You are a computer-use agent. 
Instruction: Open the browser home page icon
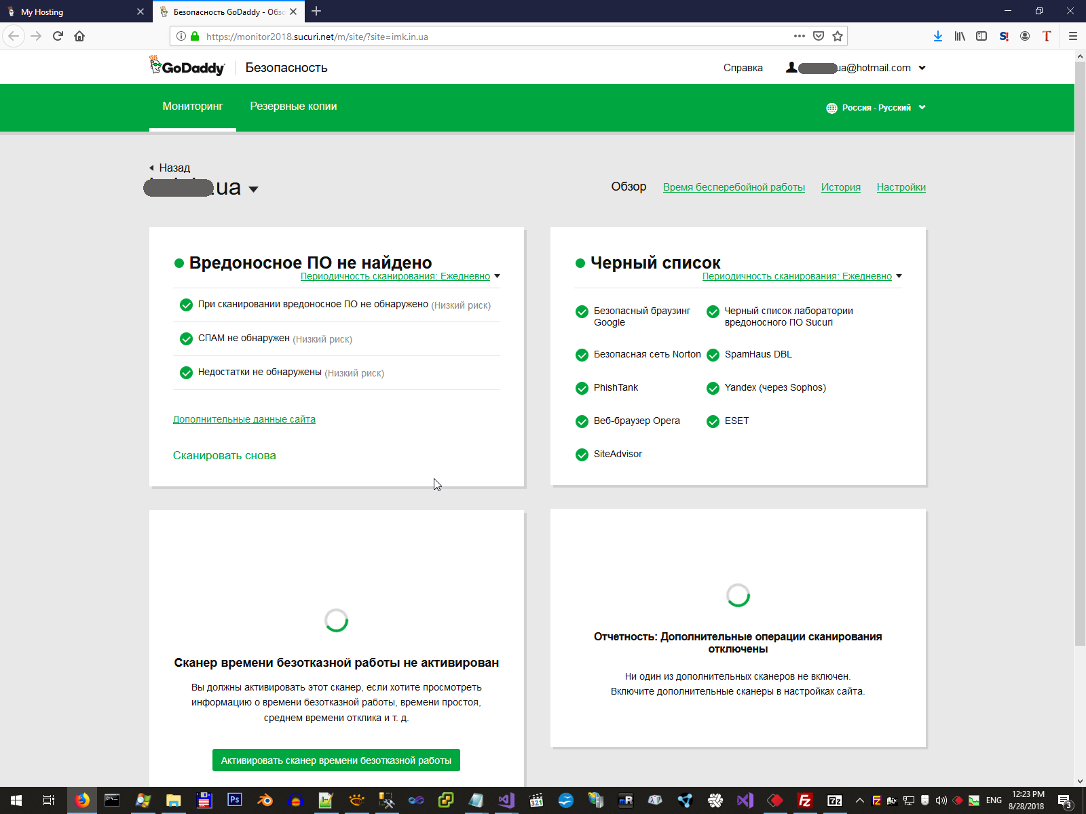(x=79, y=36)
